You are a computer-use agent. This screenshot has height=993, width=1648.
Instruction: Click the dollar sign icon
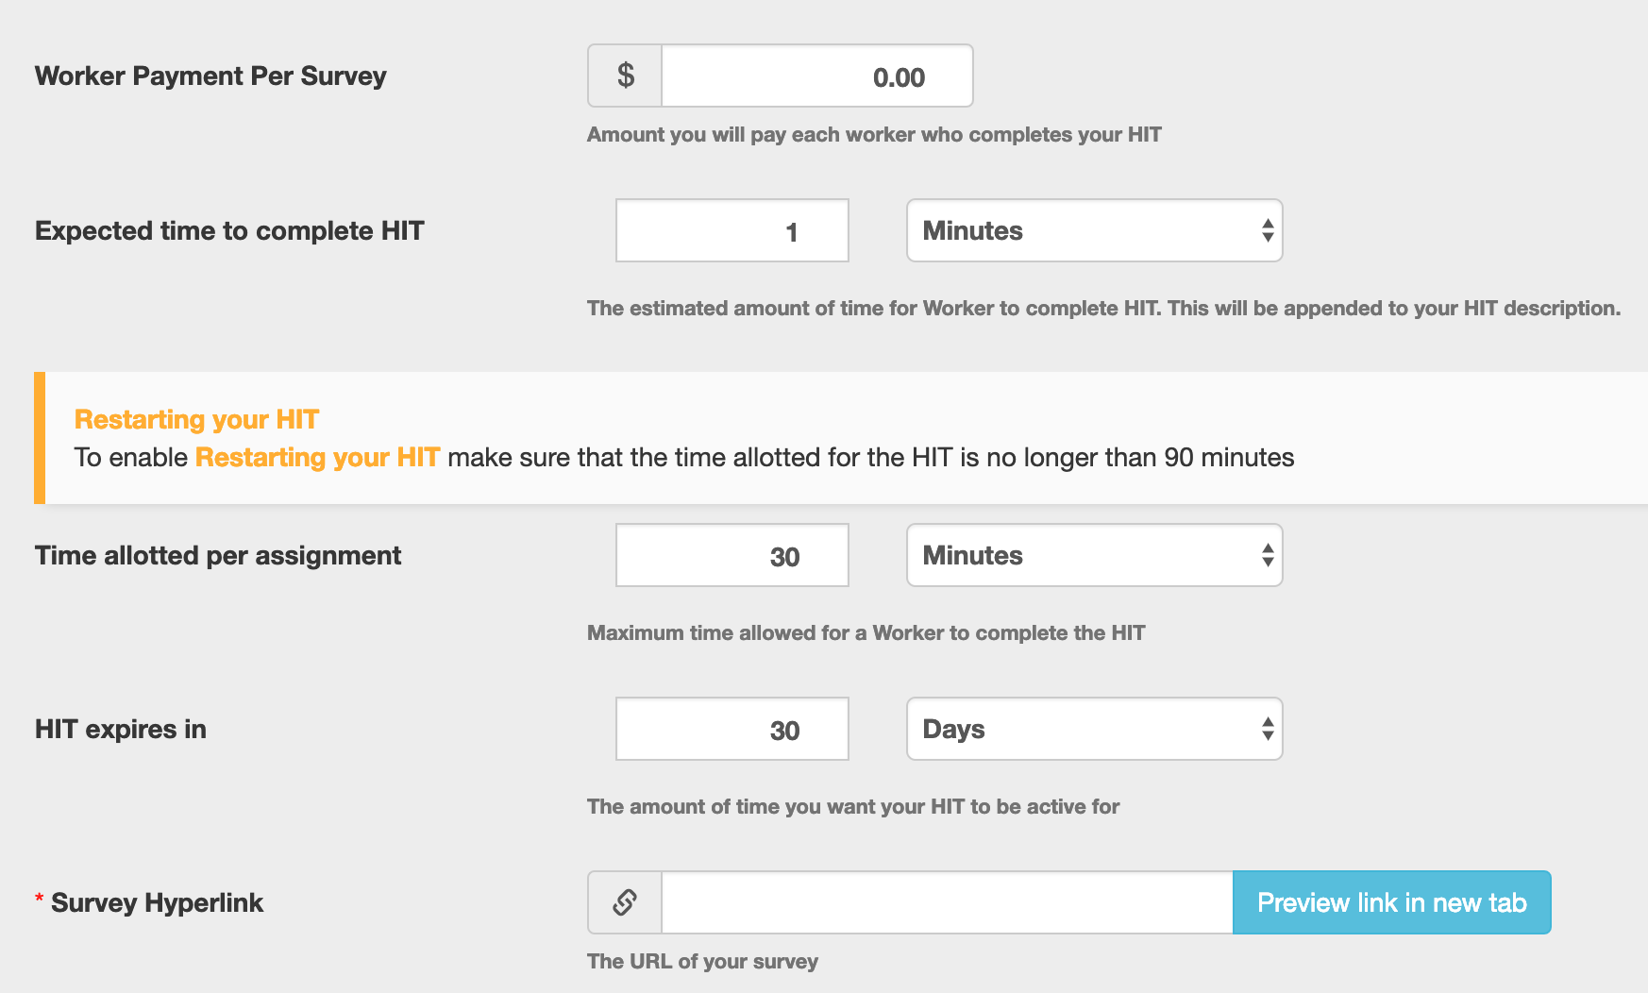pos(625,76)
